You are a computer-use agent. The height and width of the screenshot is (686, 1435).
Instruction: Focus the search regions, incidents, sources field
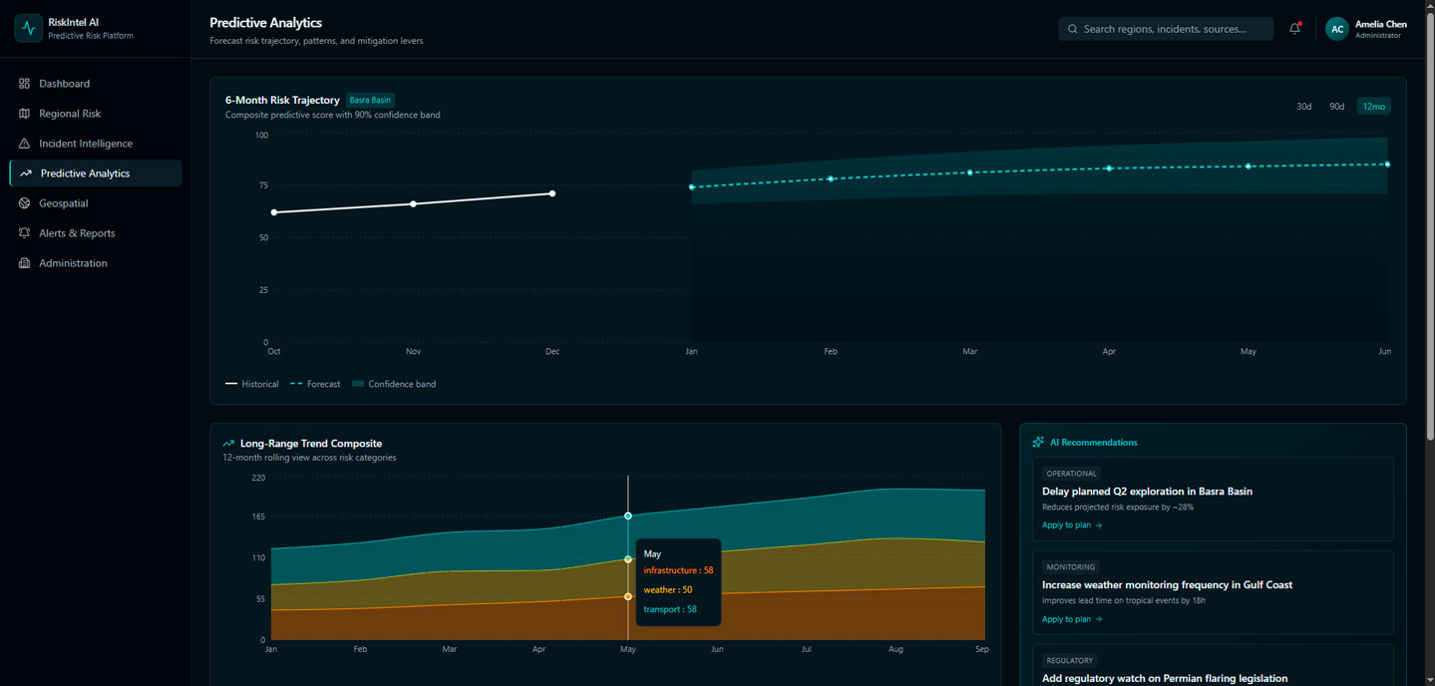(x=1166, y=29)
